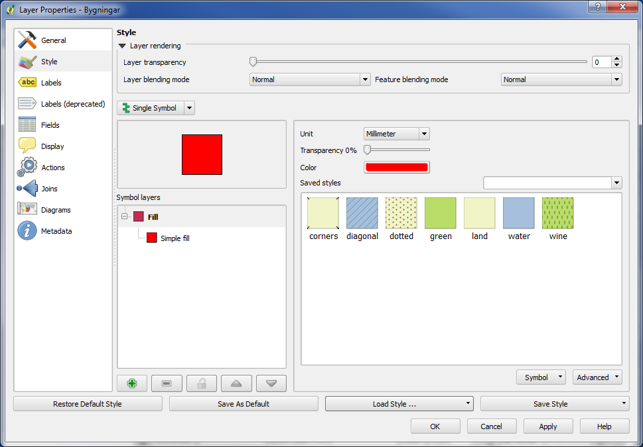Open the Advanced menu button

(x=597, y=377)
